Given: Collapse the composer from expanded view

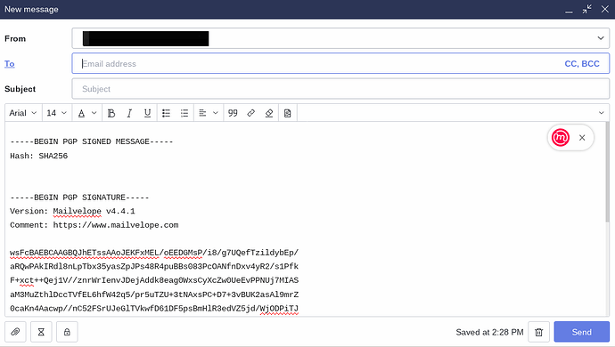Looking at the screenshot, I should coord(587,9).
